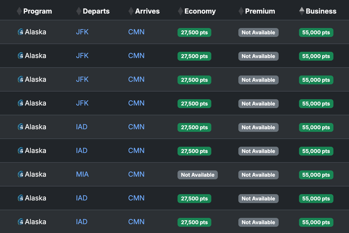Open the JFK link in the first row
The width and height of the screenshot is (349, 233).
(82, 32)
